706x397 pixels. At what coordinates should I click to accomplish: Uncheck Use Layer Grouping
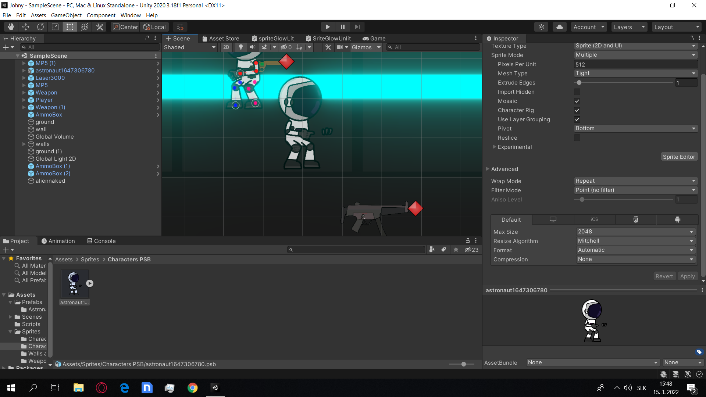pyautogui.click(x=577, y=119)
